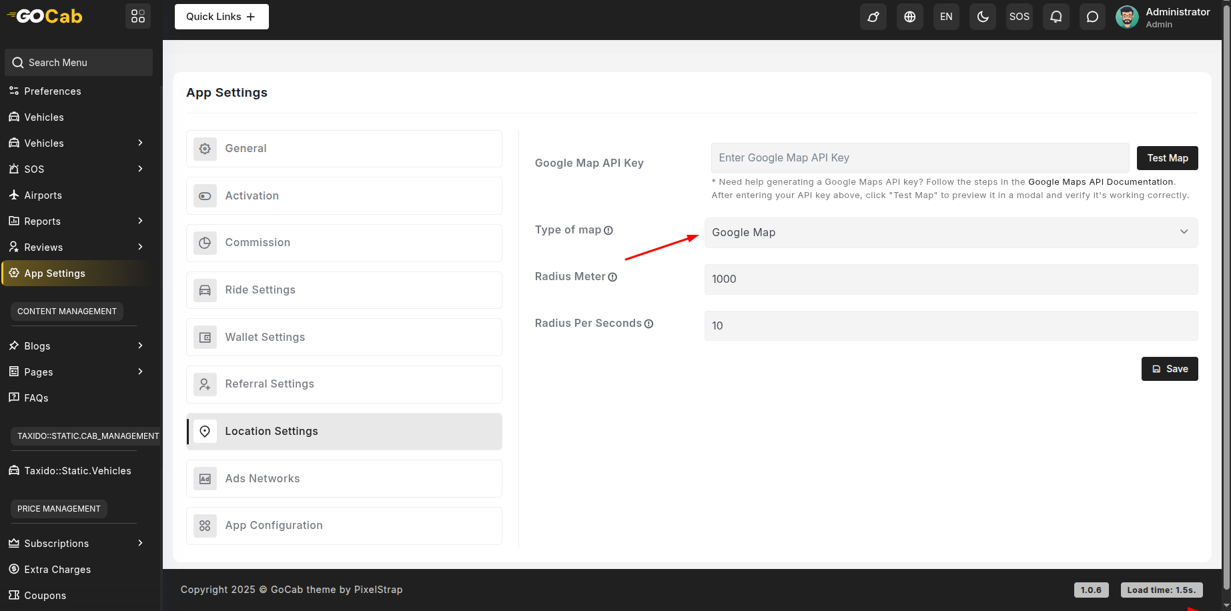
Task: Click the grid menu icon beside GoCab logo
Action: click(x=138, y=16)
